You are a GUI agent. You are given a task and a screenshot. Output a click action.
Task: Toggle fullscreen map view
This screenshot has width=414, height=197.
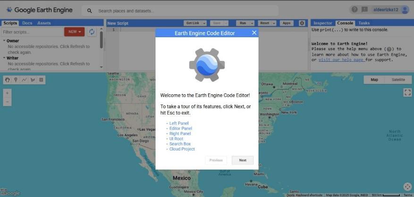click(407, 92)
